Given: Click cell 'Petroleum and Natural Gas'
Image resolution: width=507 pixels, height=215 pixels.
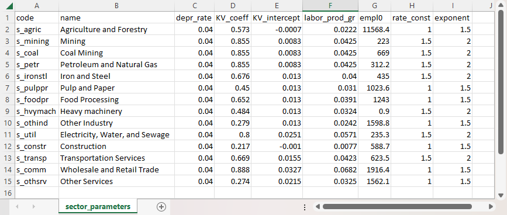Looking at the screenshot, I should [x=117, y=65].
